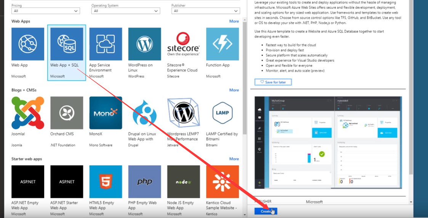
Task: Open the Pricing filter dropdown
Action: [46, 11]
